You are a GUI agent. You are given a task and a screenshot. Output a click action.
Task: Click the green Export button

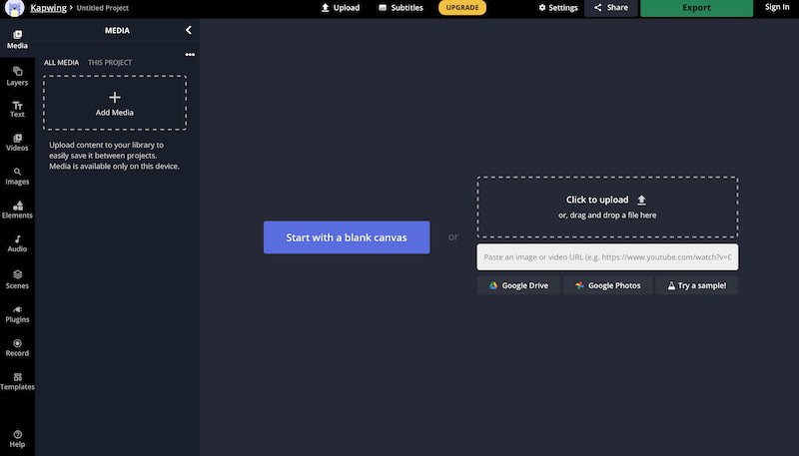click(x=696, y=8)
